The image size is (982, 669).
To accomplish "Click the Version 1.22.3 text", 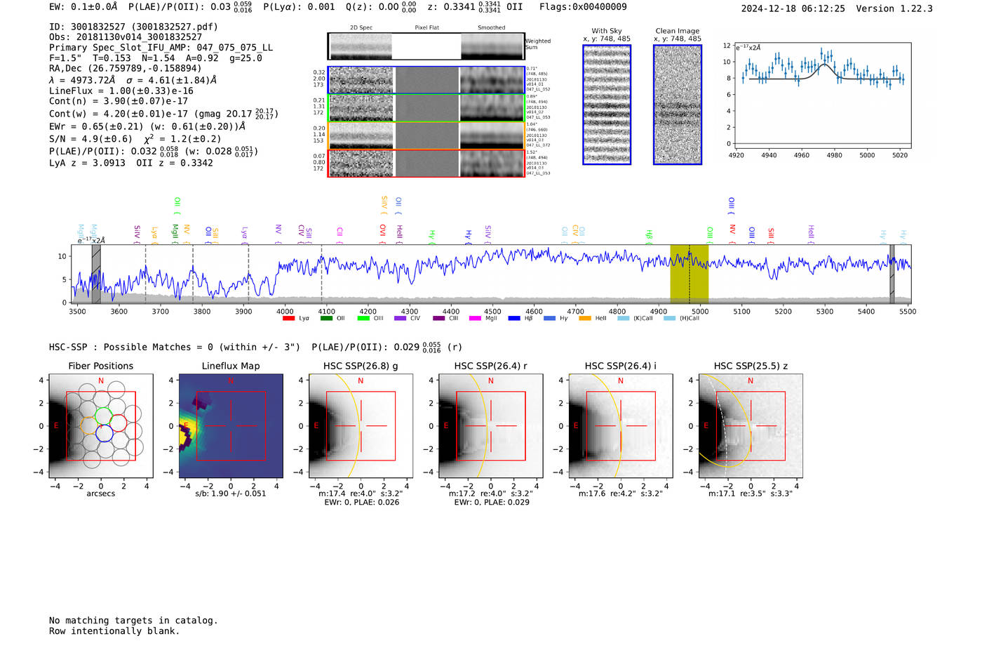I will (x=894, y=8).
